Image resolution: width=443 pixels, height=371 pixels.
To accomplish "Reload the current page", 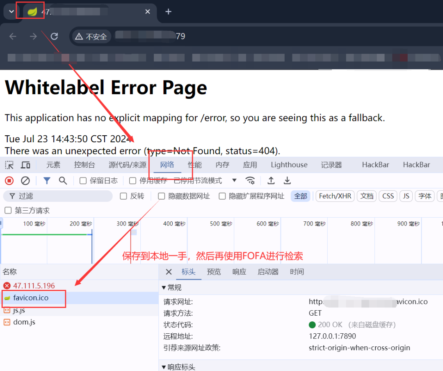I will click(x=54, y=36).
